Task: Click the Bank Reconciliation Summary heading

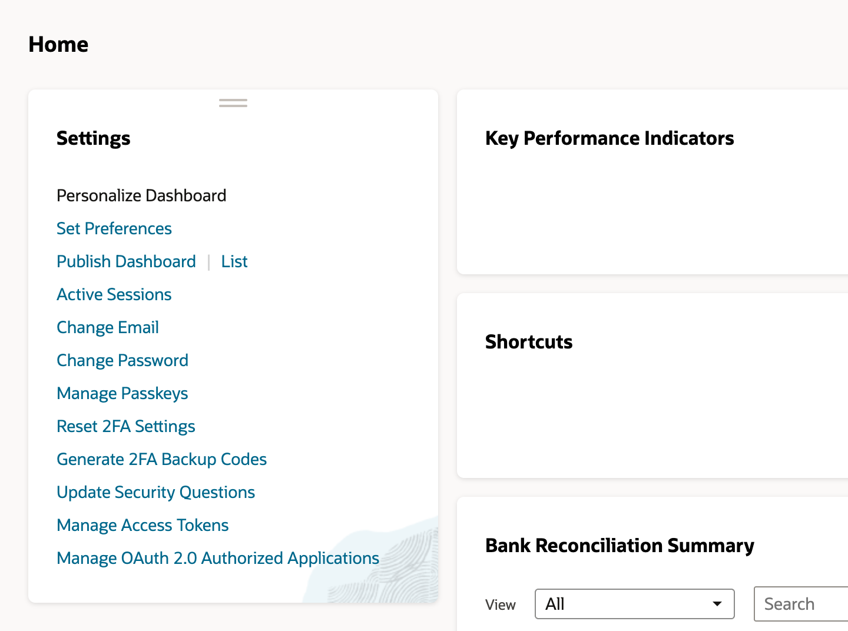Action: (x=620, y=546)
